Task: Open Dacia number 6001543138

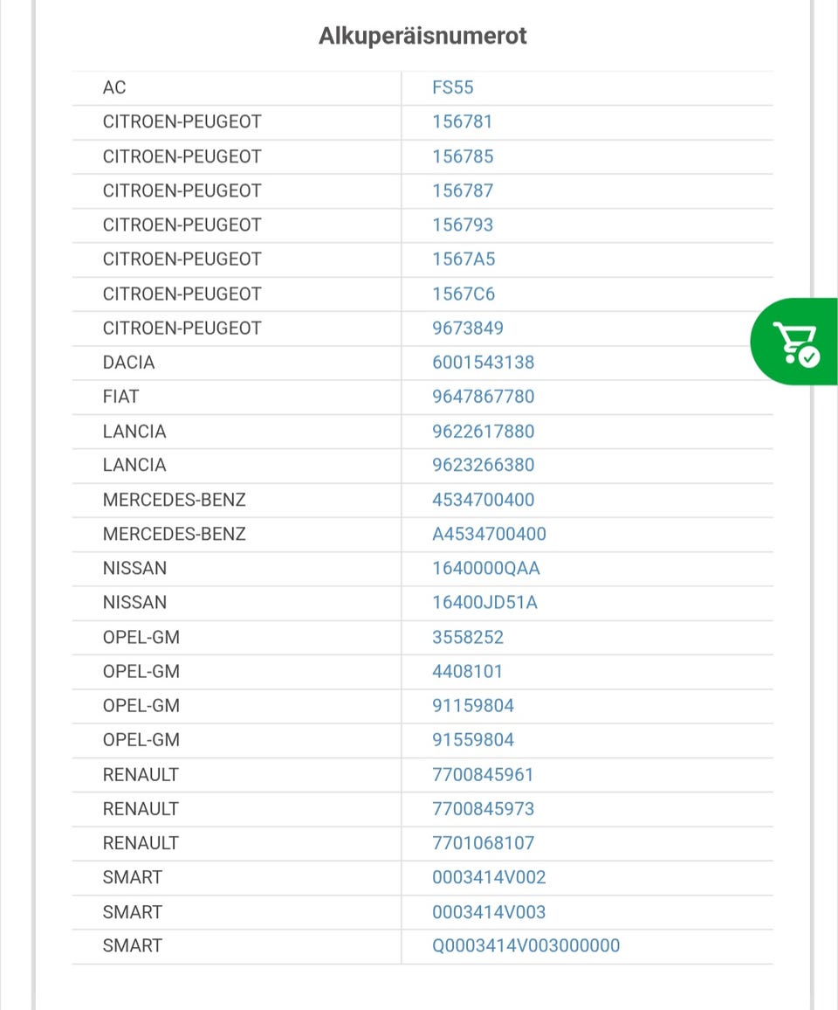Action: tap(484, 363)
